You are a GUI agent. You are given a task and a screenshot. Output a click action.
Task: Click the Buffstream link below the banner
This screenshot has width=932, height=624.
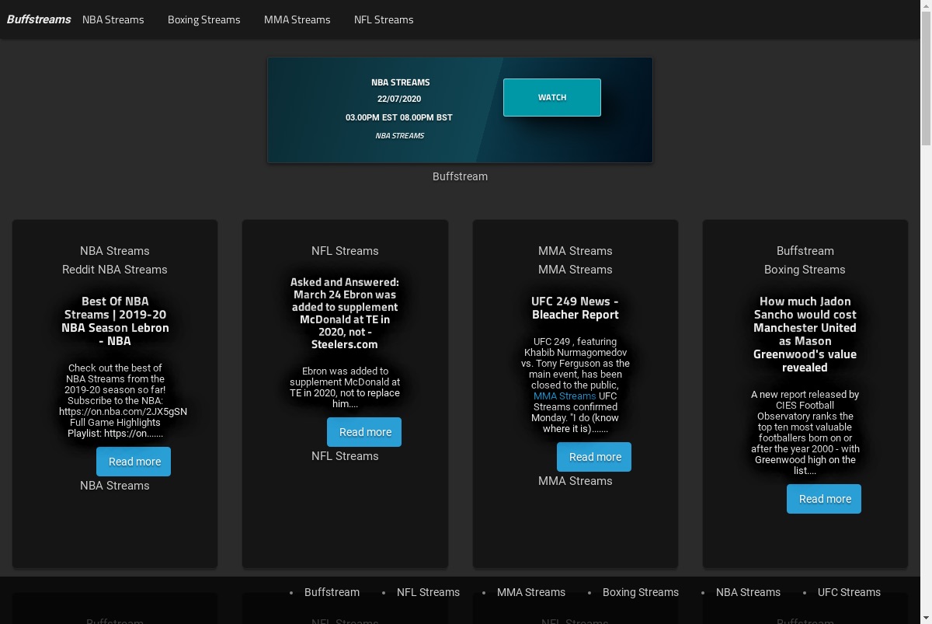[461, 176]
